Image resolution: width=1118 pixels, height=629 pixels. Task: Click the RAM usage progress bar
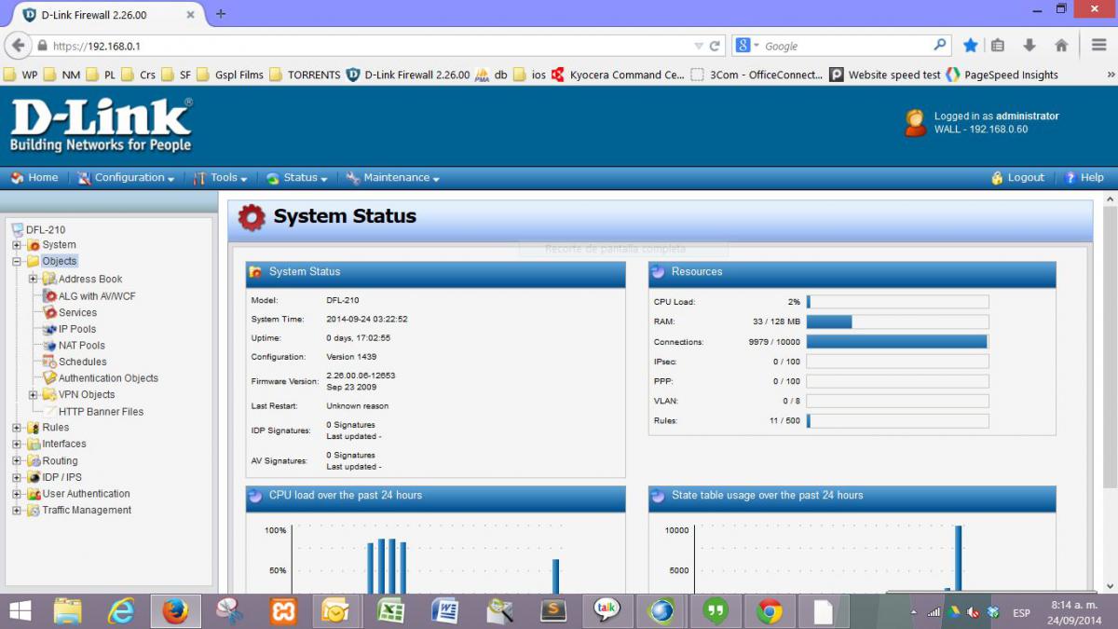click(x=897, y=321)
